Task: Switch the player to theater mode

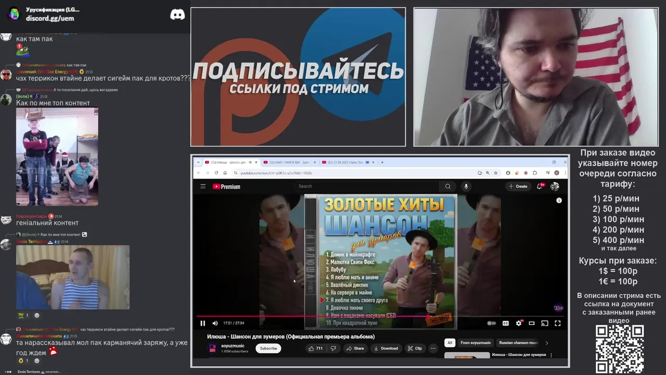Action: (x=532, y=323)
